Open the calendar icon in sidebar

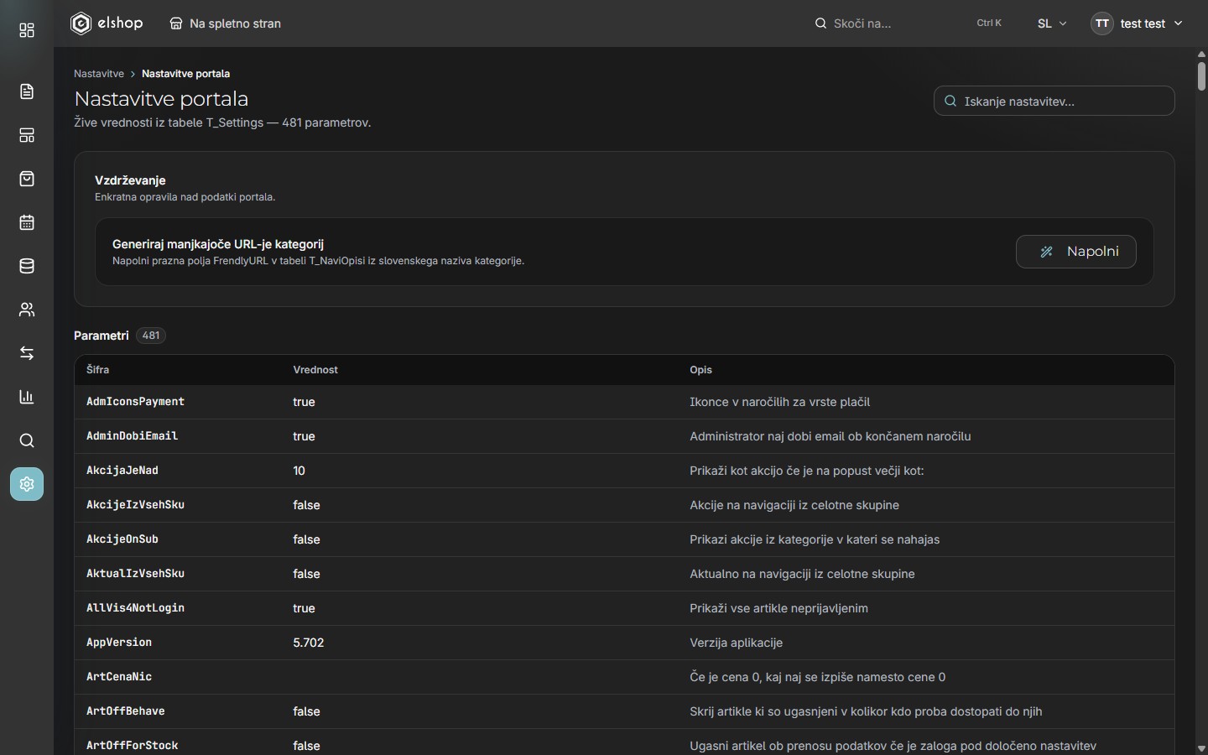coord(27,222)
